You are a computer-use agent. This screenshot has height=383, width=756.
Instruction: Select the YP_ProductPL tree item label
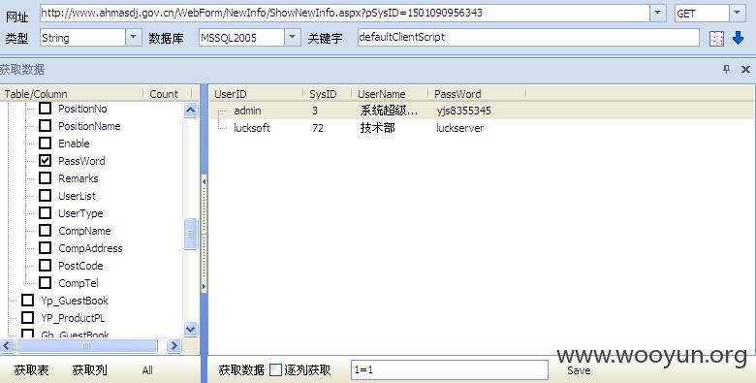pos(73,318)
